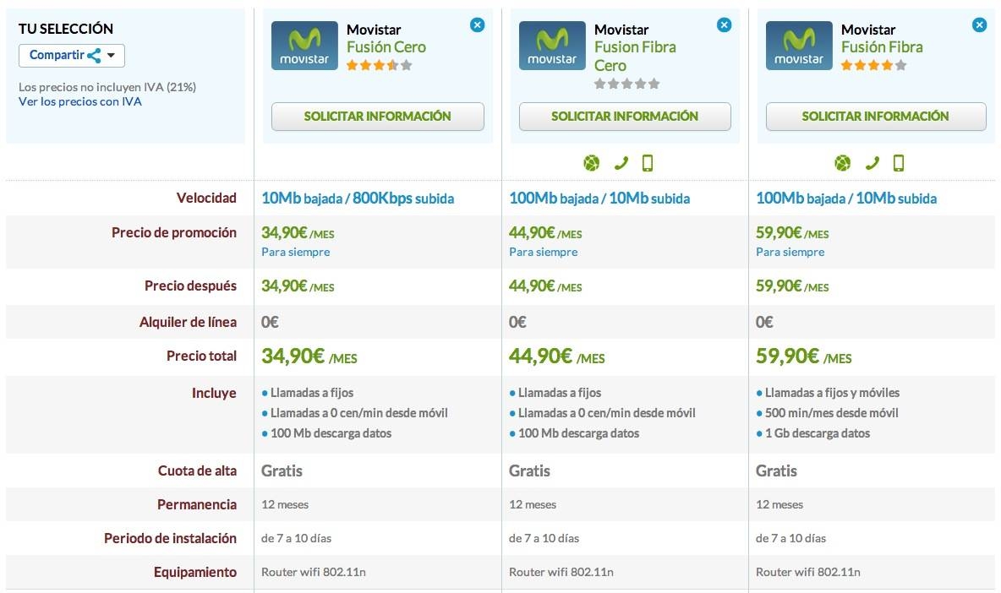This screenshot has height=593, width=1001.
Task: Remove Movistar Fusión Fibra from comparison
Action: coord(979,24)
